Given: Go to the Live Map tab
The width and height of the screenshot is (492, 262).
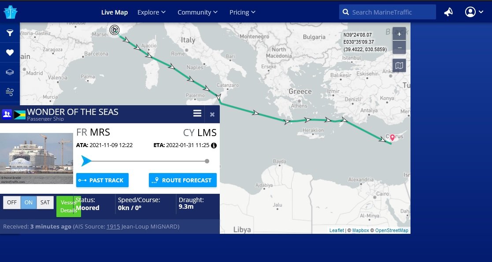Looking at the screenshot, I should pyautogui.click(x=114, y=12).
